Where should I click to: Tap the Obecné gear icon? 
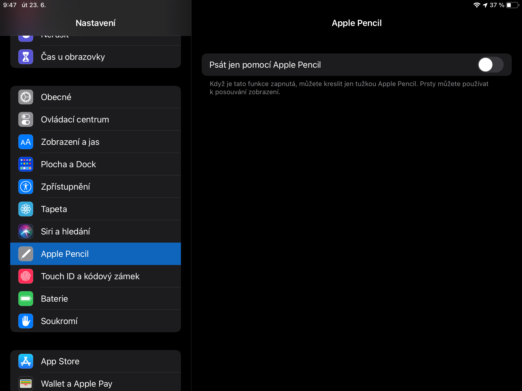[x=26, y=97]
